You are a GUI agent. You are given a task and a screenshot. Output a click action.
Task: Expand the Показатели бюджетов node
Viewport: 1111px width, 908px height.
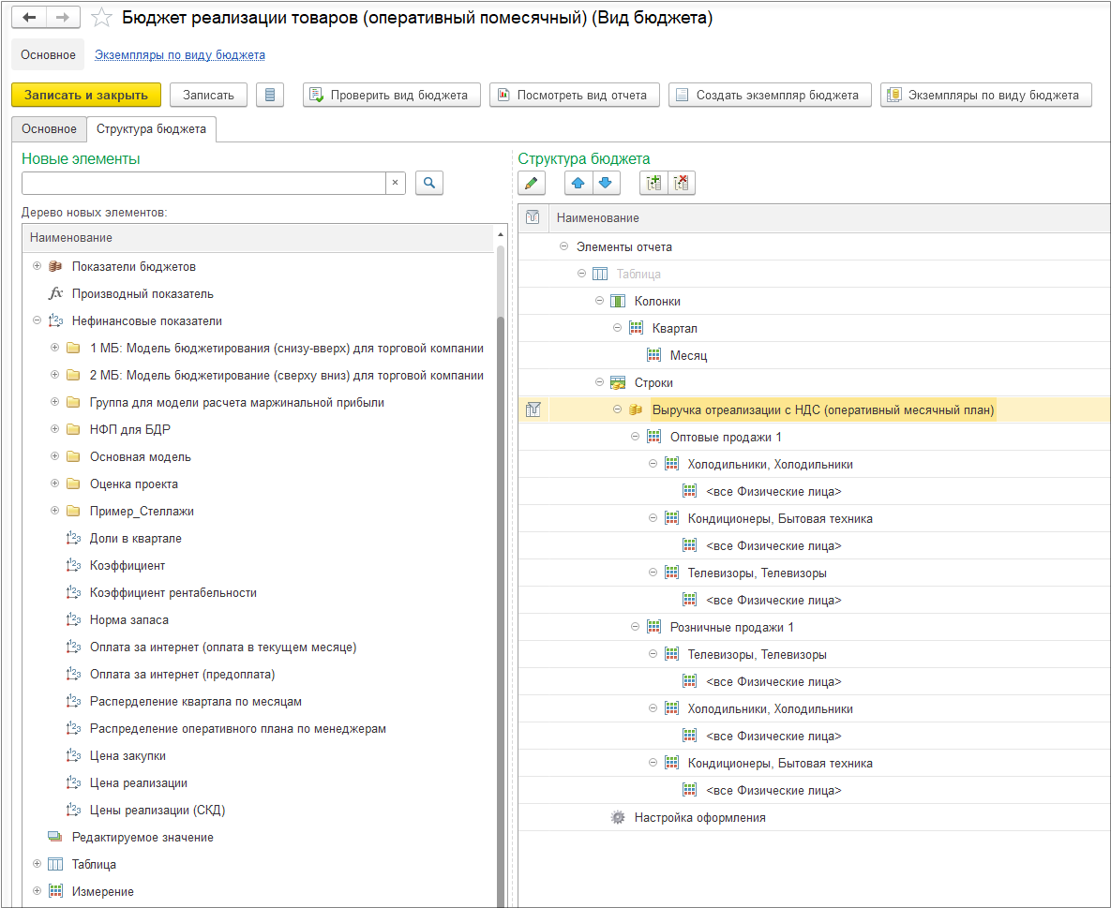(38, 266)
